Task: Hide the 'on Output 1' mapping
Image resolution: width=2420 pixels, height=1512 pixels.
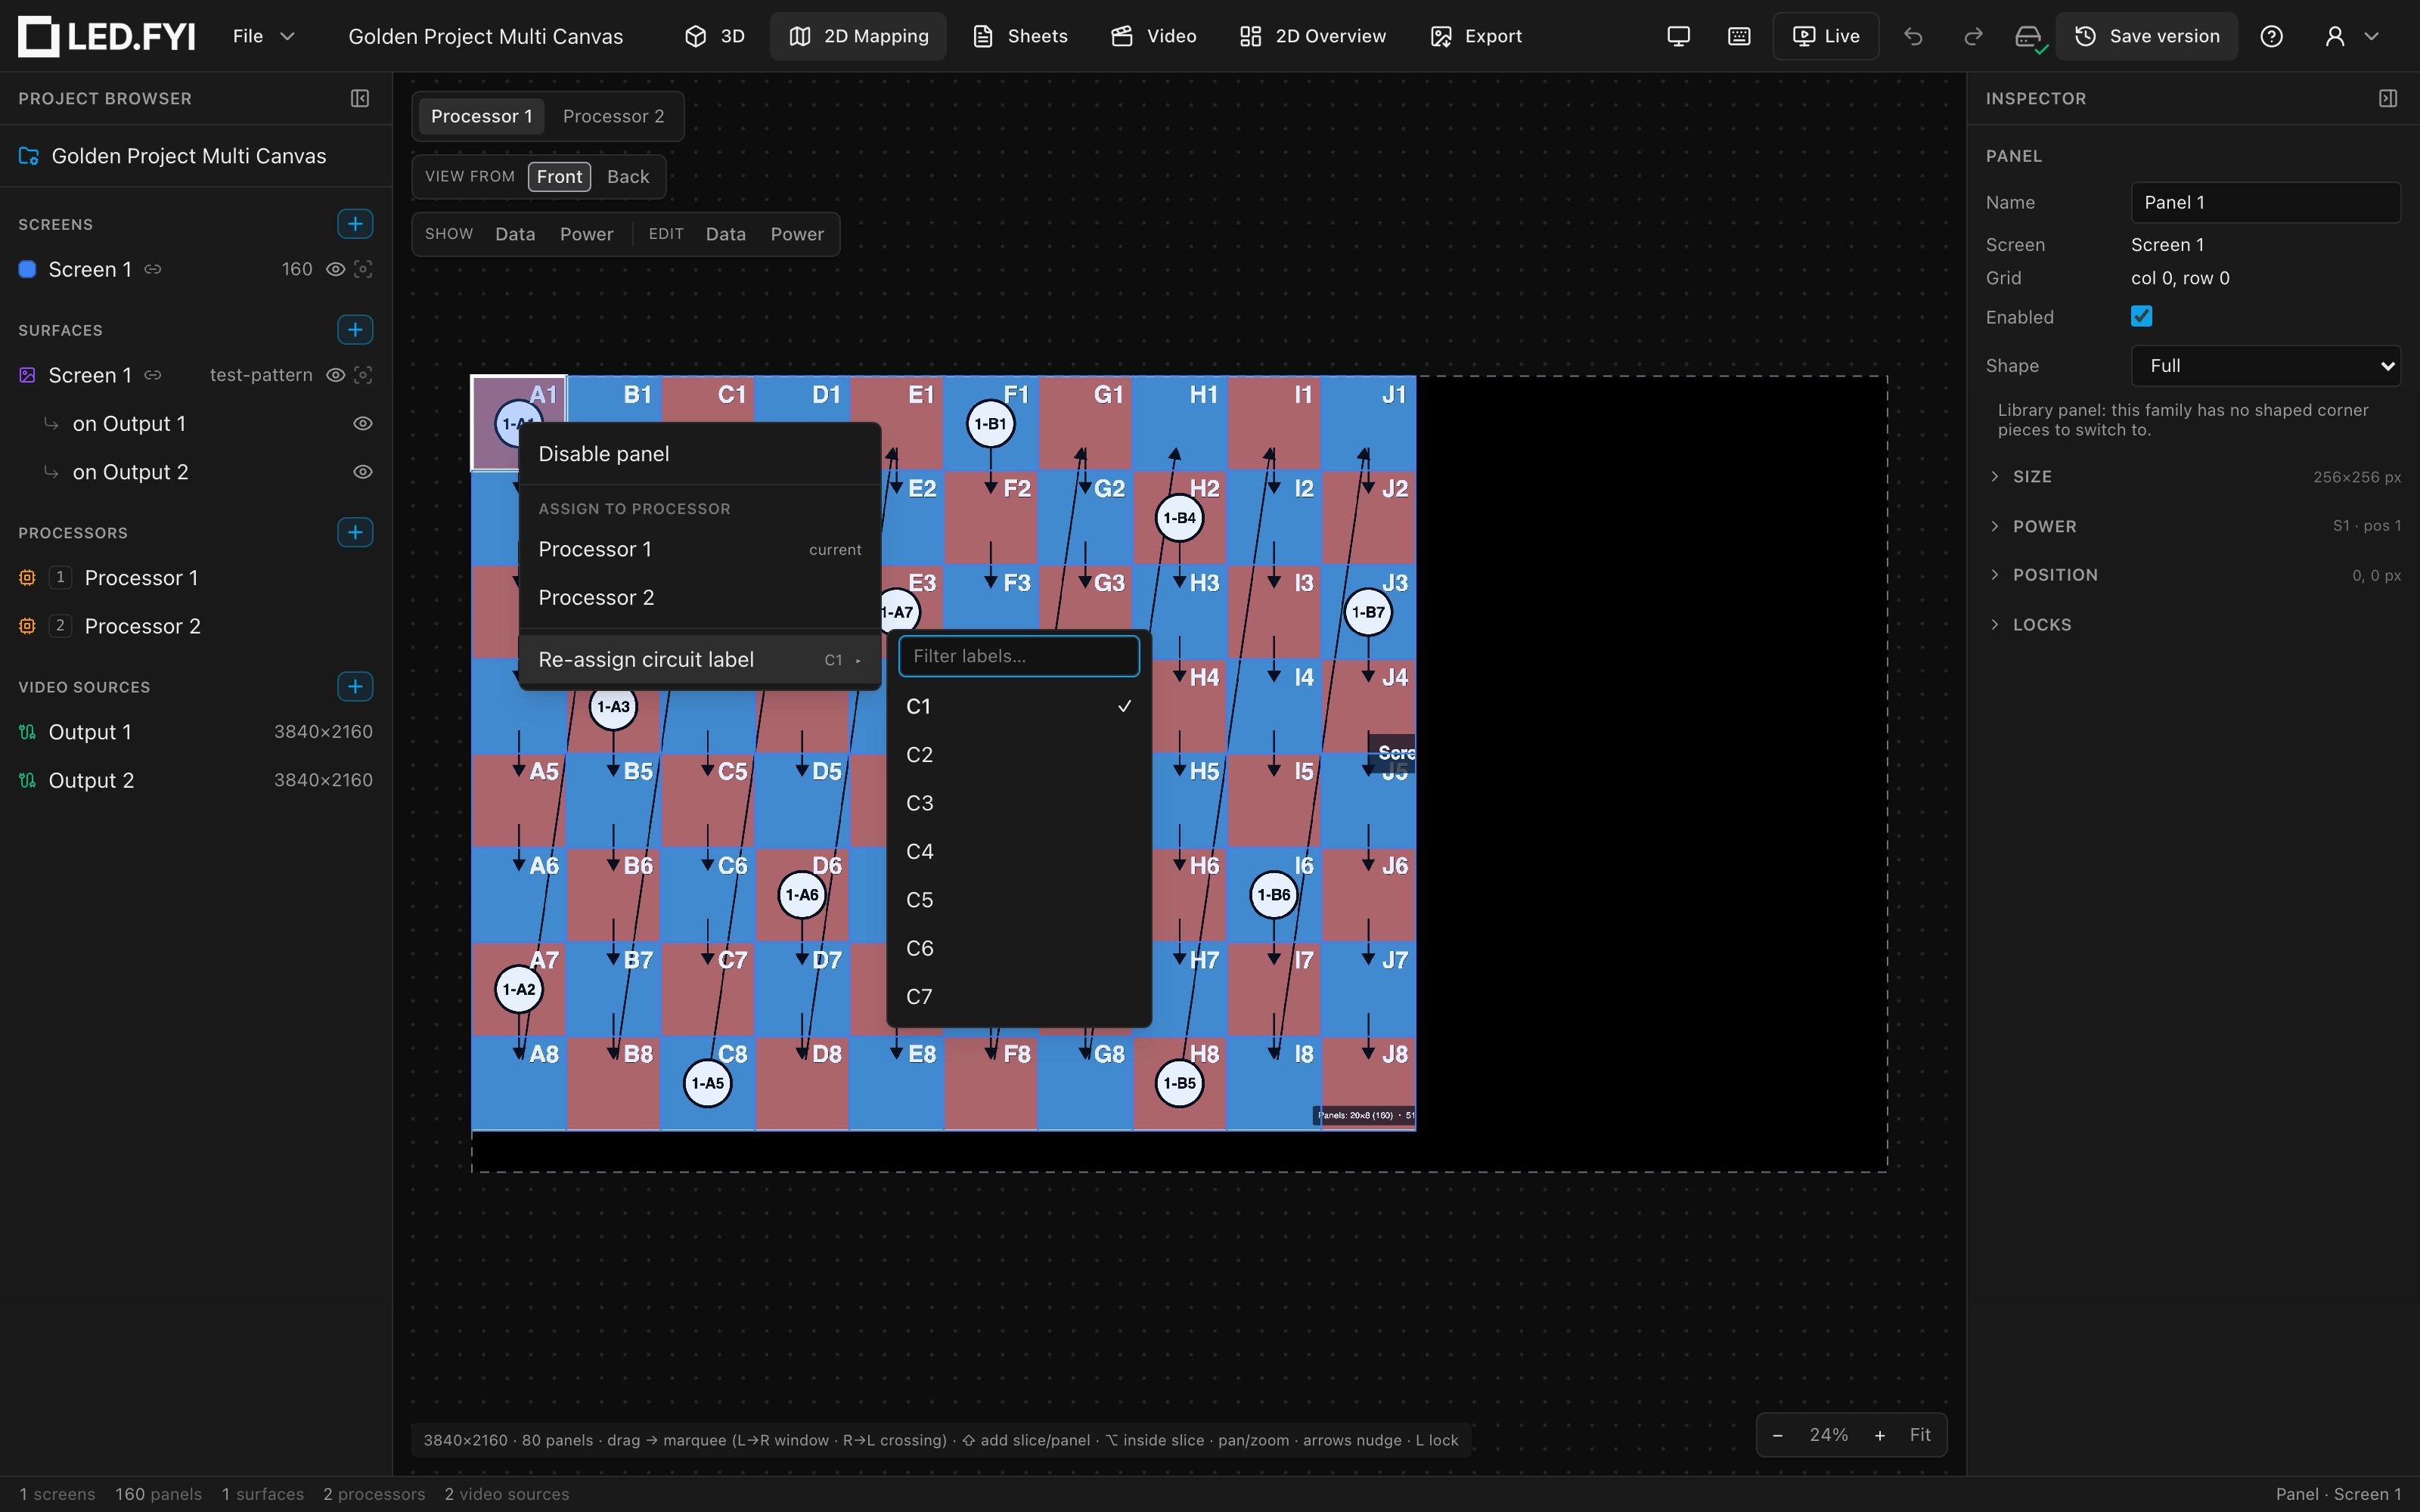Action: pyautogui.click(x=363, y=423)
